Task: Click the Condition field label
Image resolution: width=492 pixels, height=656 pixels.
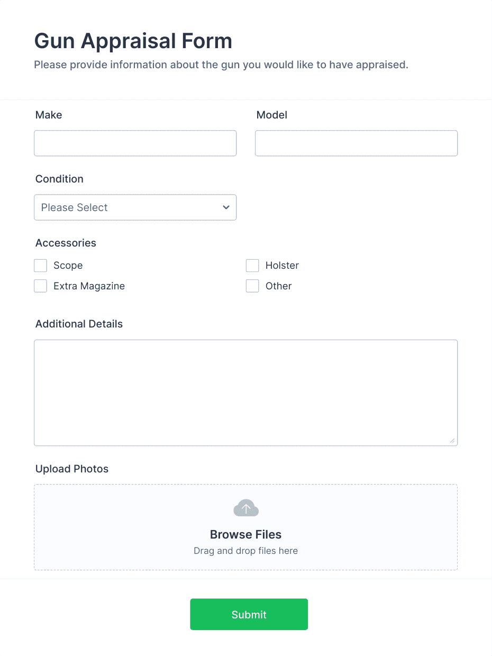Action: coord(59,179)
